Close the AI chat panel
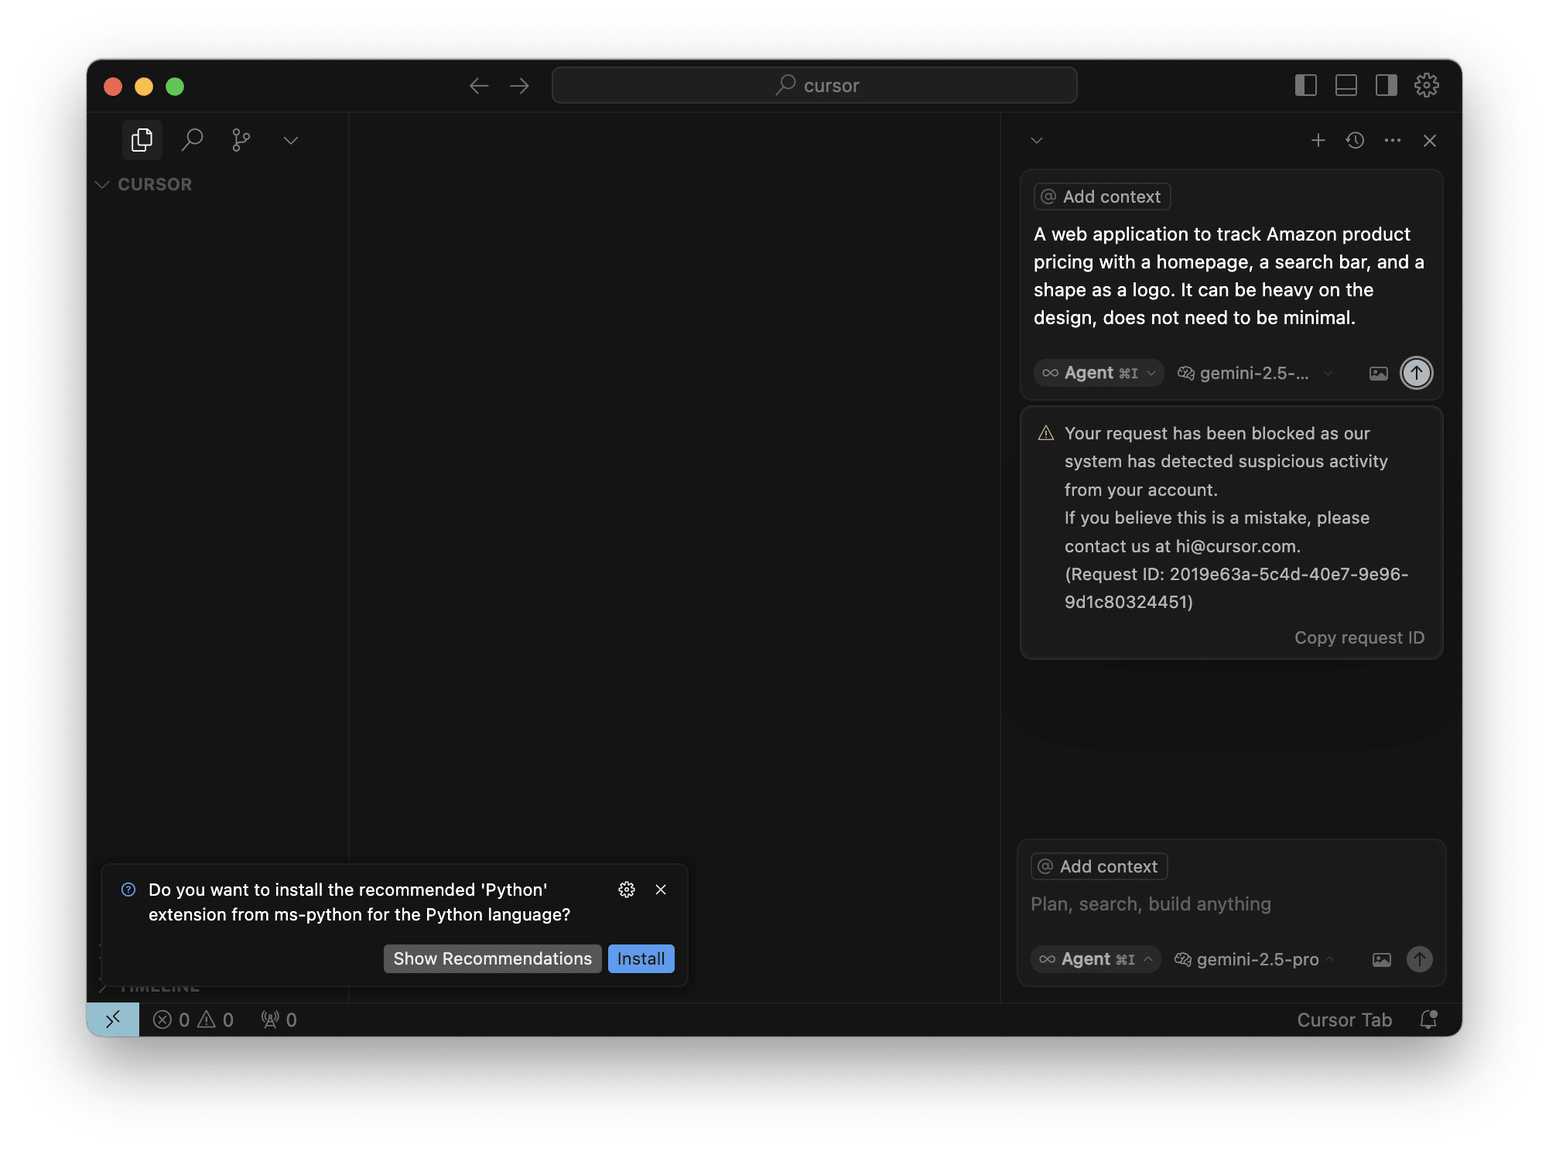 tap(1430, 140)
